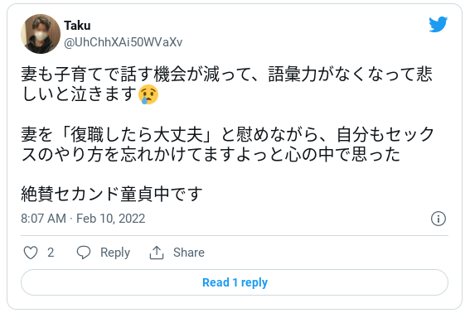Open Taku's profile picture

(41, 34)
